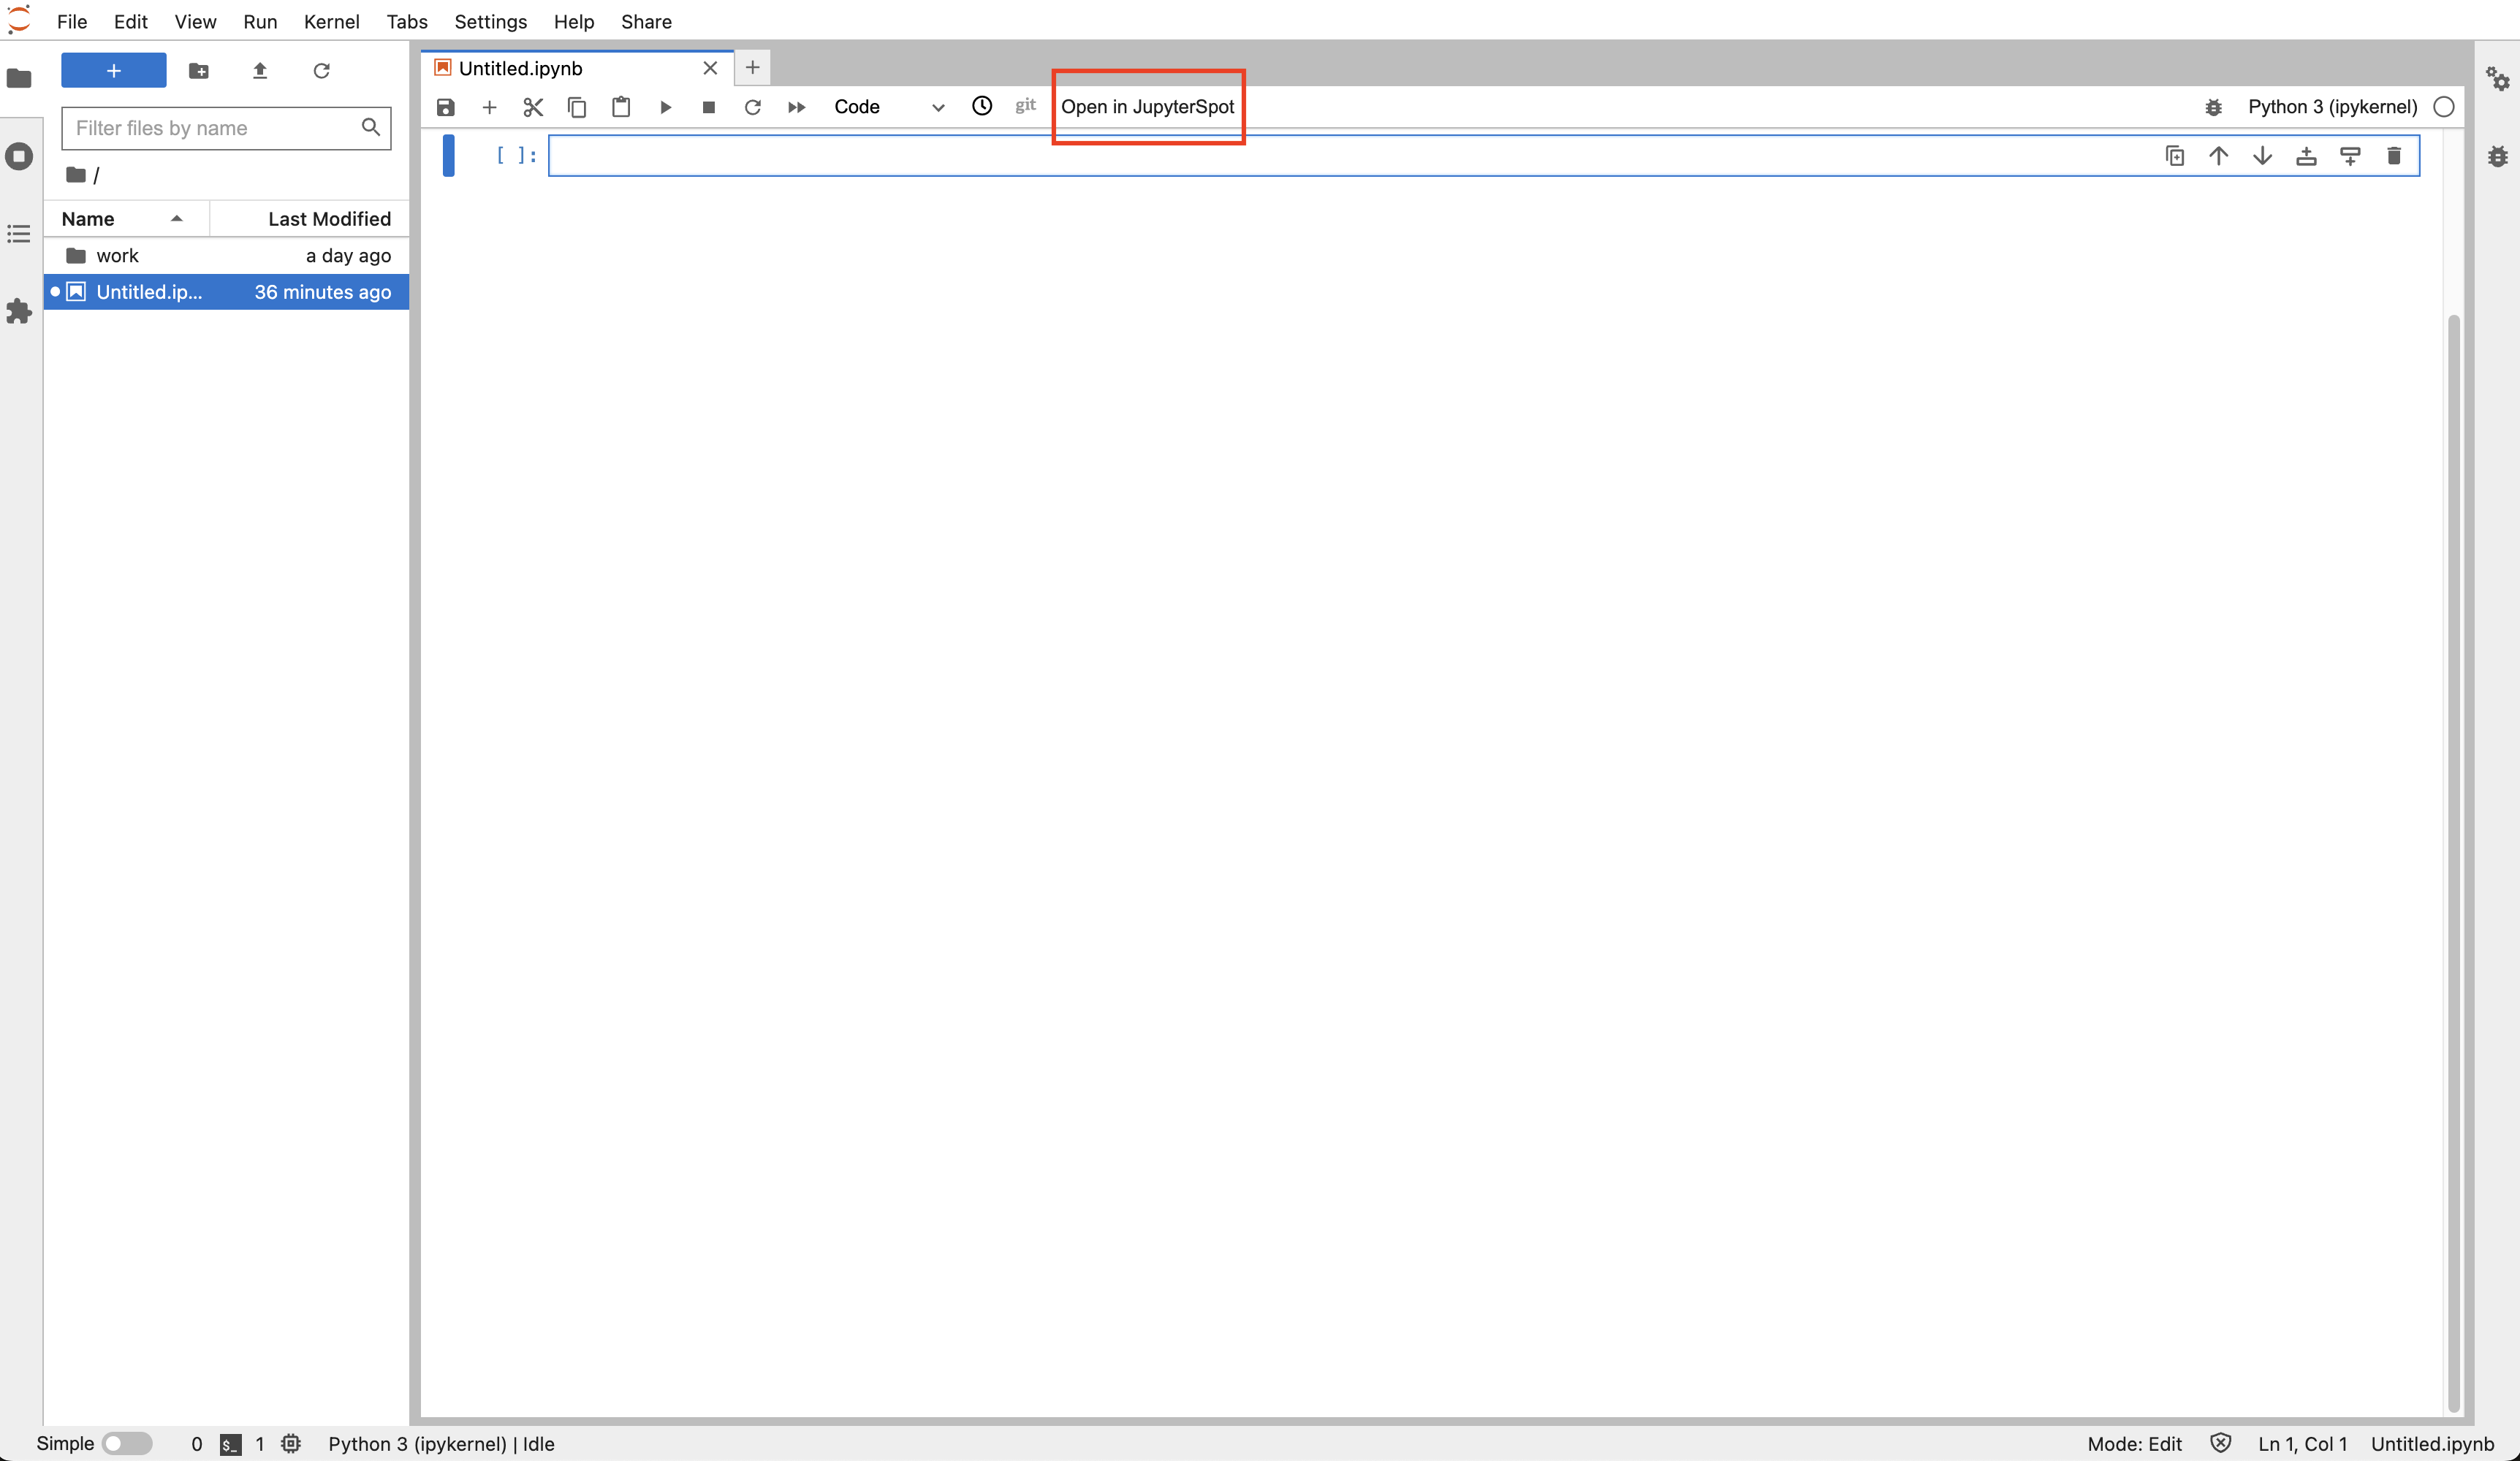This screenshot has height=1461, width=2520.
Task: Click the restart kernel icon
Action: coord(751,106)
